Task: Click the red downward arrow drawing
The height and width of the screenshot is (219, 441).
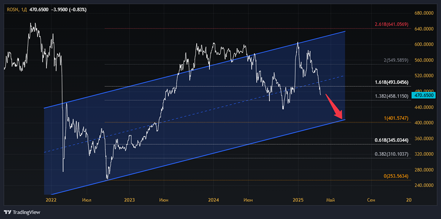Action: 334,107
